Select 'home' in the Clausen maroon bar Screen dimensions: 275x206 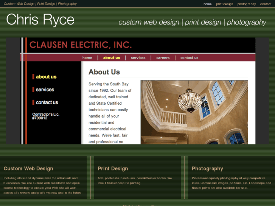click(87, 58)
